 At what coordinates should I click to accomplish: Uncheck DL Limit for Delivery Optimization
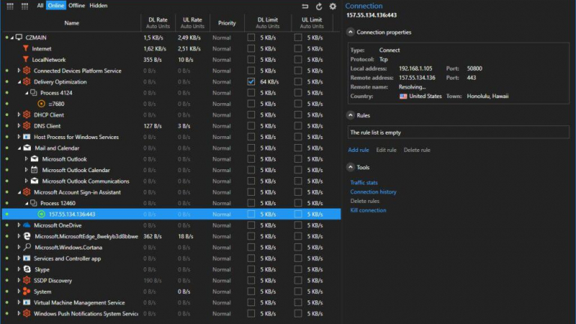(x=251, y=82)
